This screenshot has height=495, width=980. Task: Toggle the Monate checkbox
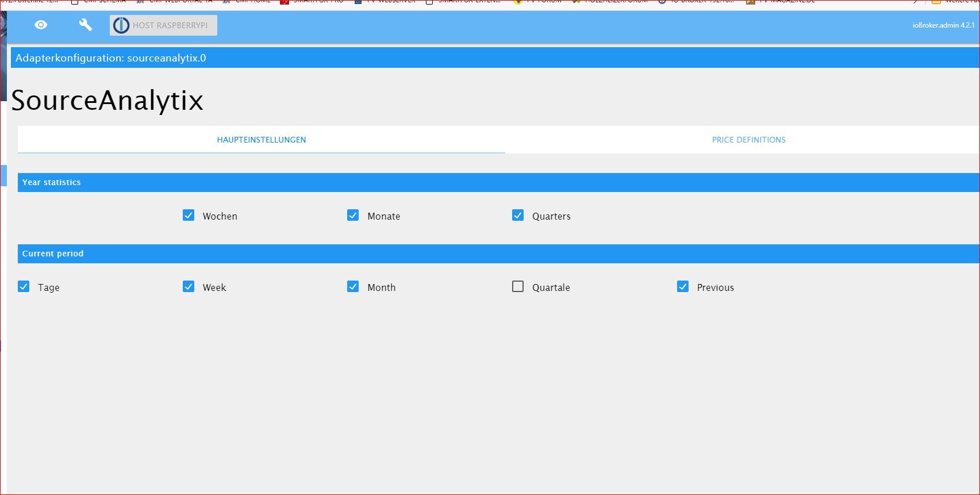353,215
